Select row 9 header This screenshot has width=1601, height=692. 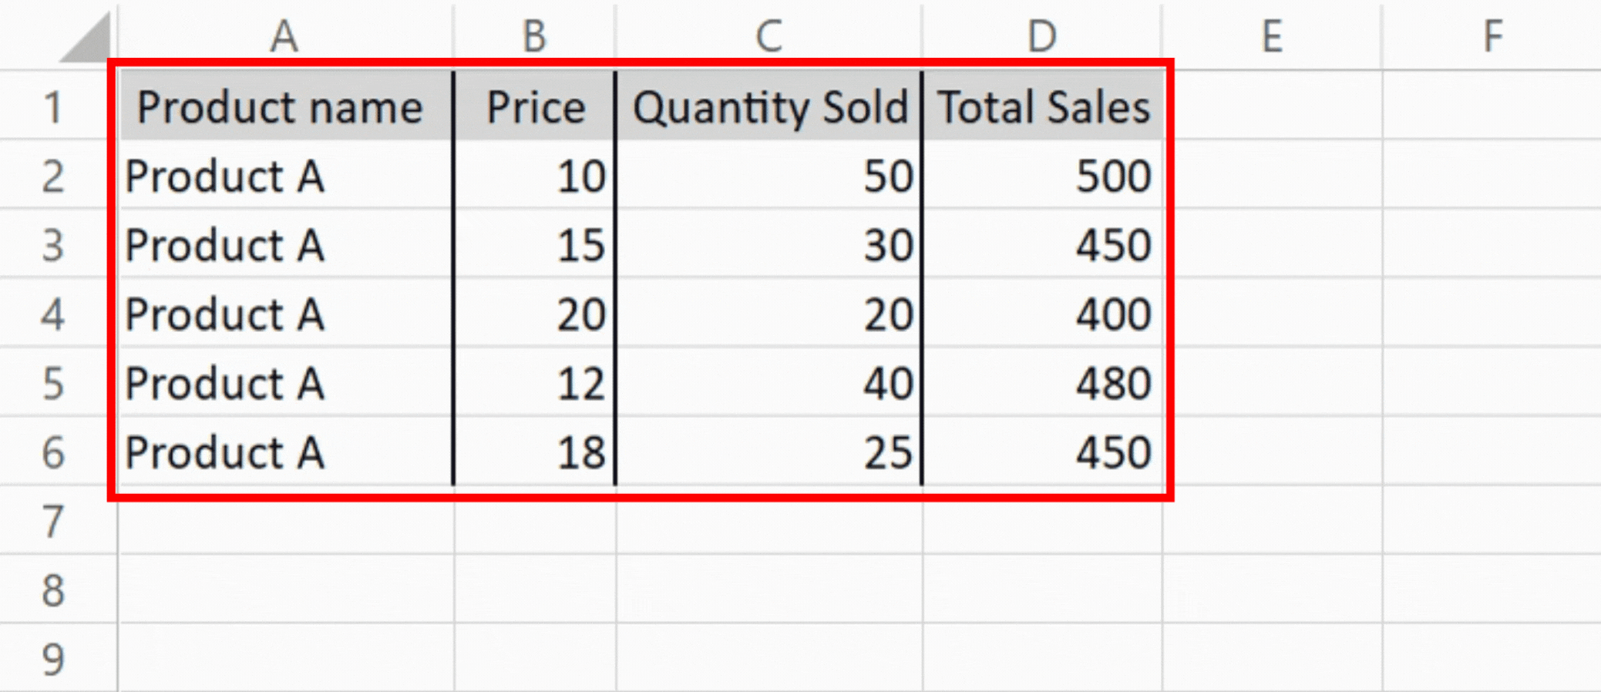coord(52,659)
